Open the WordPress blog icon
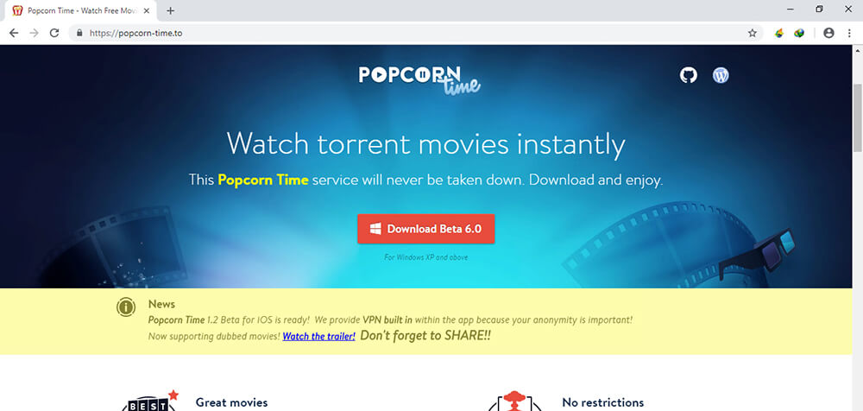This screenshot has width=863, height=411. pyautogui.click(x=721, y=75)
